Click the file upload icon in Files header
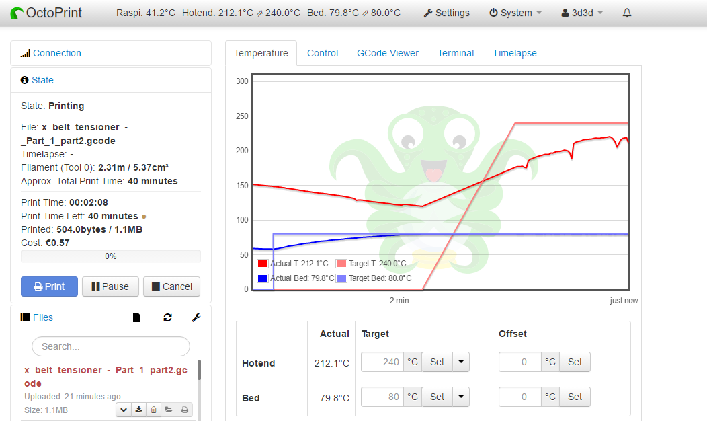The image size is (707, 421). tap(137, 317)
